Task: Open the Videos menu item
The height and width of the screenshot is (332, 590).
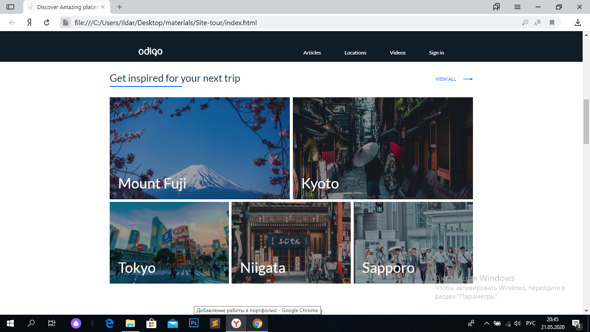Action: [397, 53]
